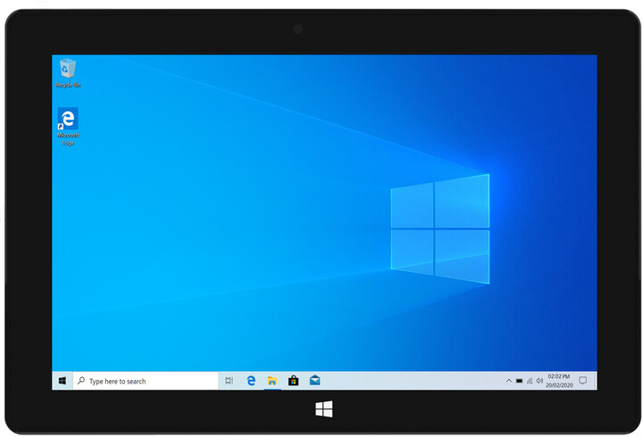This screenshot has width=643, height=437.
Task: Expand the hidden system tray icons chevron
Action: click(509, 381)
